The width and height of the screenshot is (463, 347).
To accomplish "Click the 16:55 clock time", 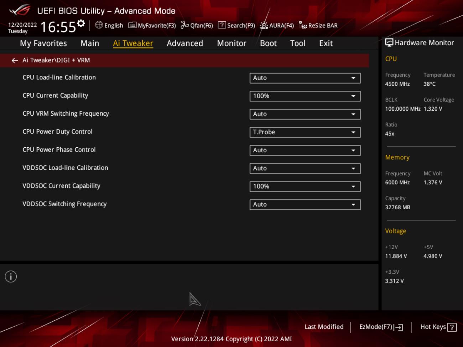I will tap(58, 27).
